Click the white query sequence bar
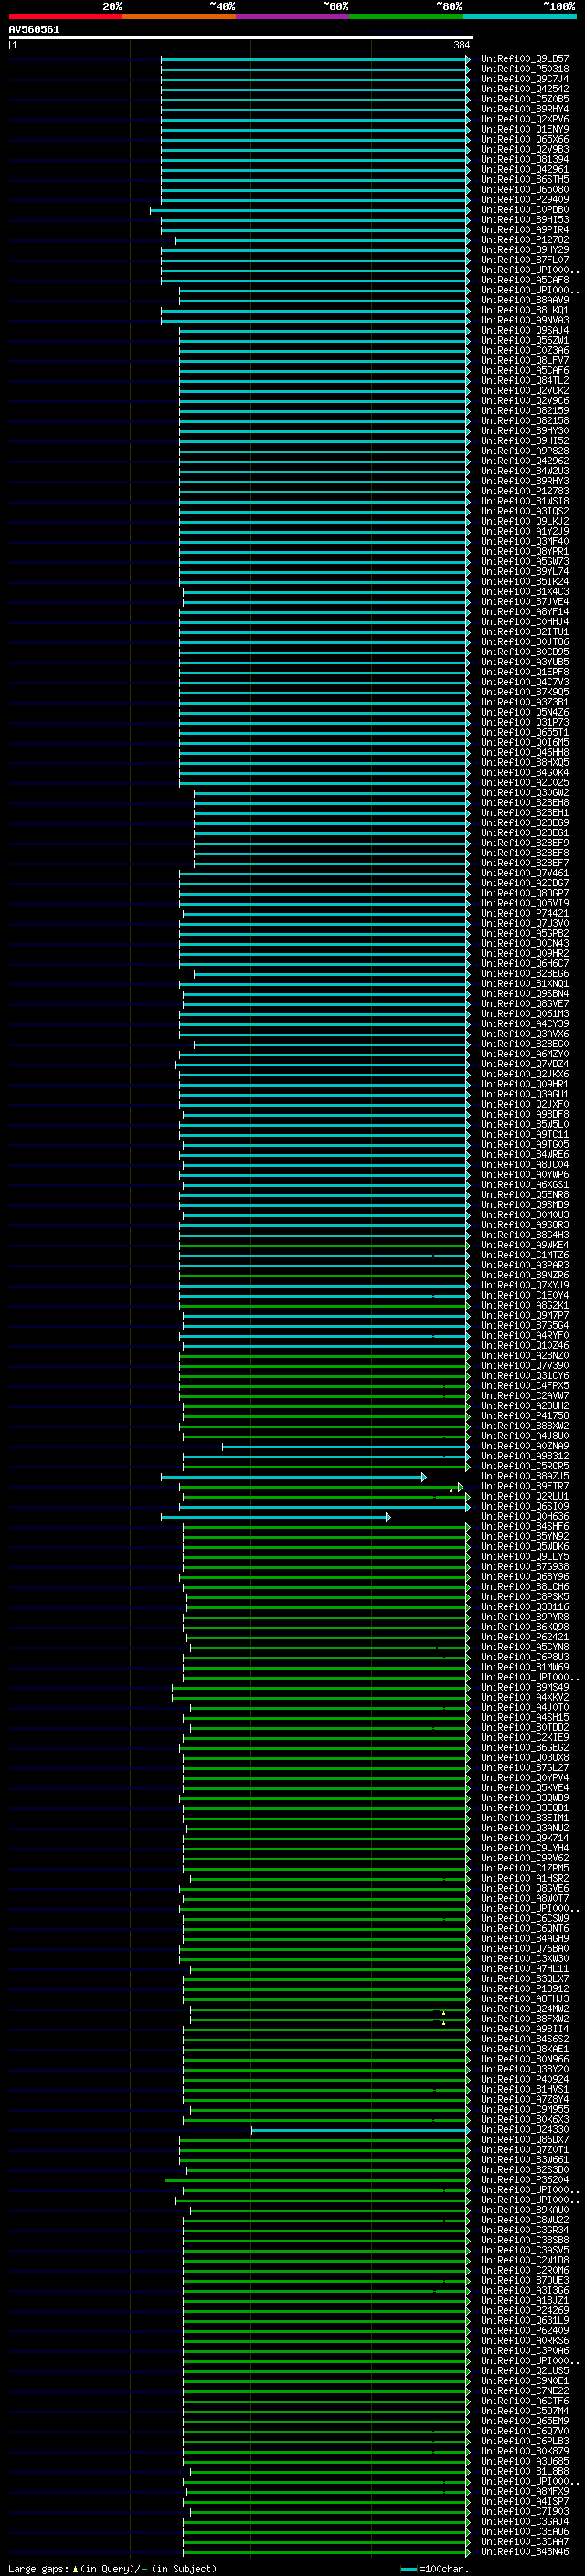Image resolution: width=585 pixels, height=2576 pixels. pos(241,38)
